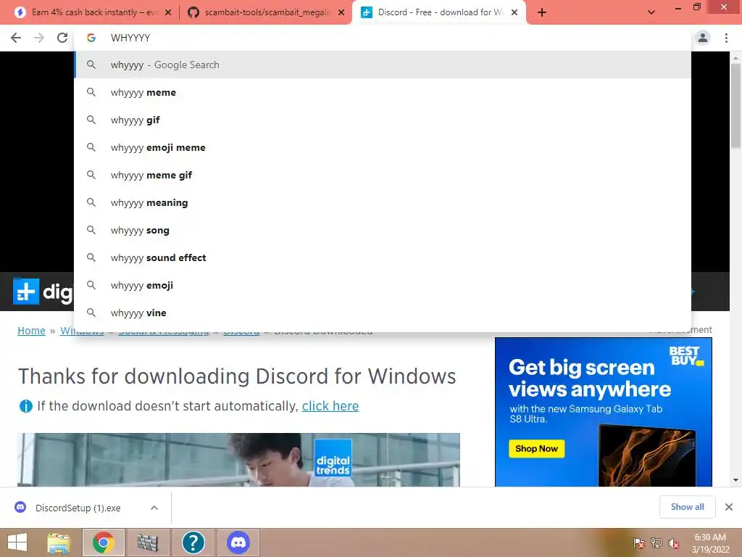The height and width of the screenshot is (557, 742).
Task: Open File Explorer from the taskbar
Action: pyautogui.click(x=59, y=542)
